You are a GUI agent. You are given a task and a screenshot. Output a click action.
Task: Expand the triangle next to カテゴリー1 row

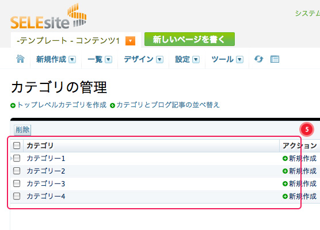point(12,158)
